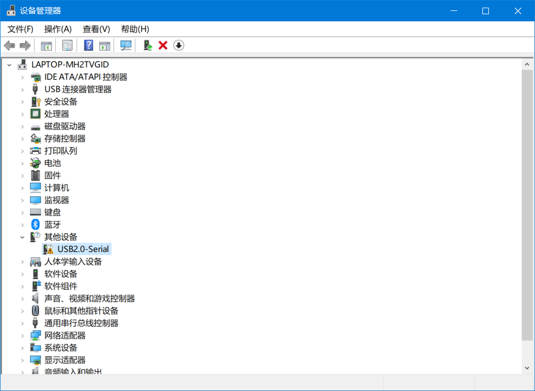
Task: Open the 文件(F) menu
Action: coord(20,30)
